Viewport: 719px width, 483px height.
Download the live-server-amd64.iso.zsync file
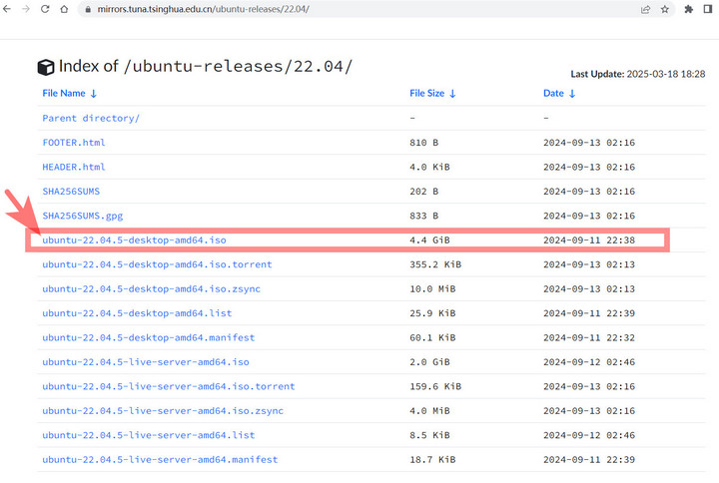pyautogui.click(x=163, y=410)
